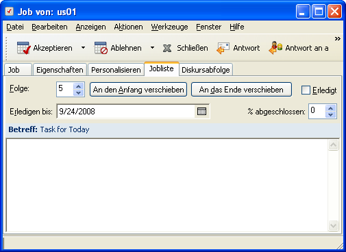Click the Schließen X icon
Viewport: 346px width, 252px height.
[x=167, y=48]
